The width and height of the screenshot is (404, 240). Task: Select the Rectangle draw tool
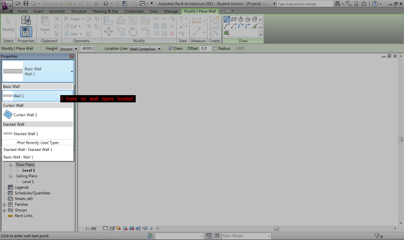click(x=234, y=19)
